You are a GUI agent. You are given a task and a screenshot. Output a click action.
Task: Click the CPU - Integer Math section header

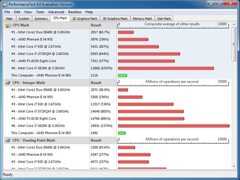tap(47, 83)
